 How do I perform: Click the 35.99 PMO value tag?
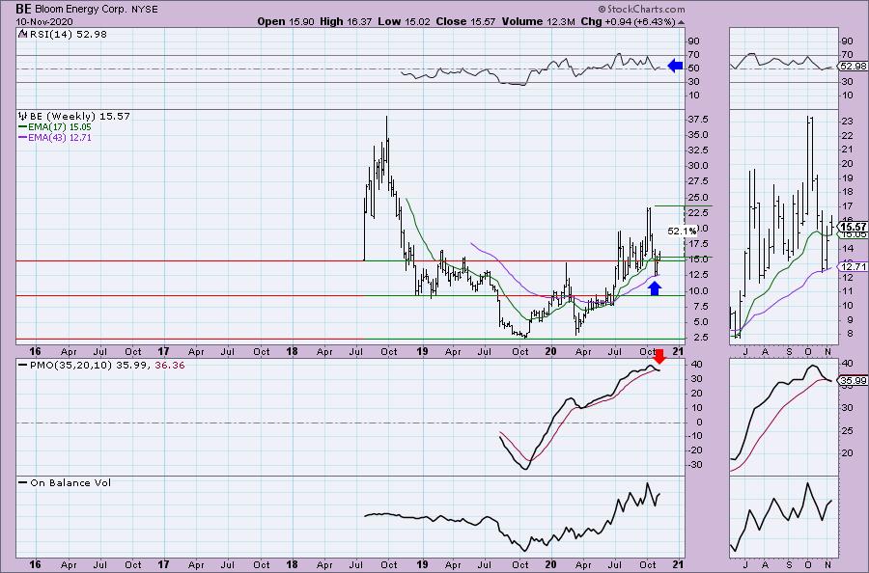pos(853,380)
